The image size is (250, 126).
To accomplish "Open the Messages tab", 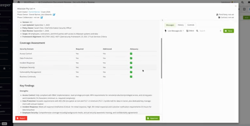I will coord(170,25).
